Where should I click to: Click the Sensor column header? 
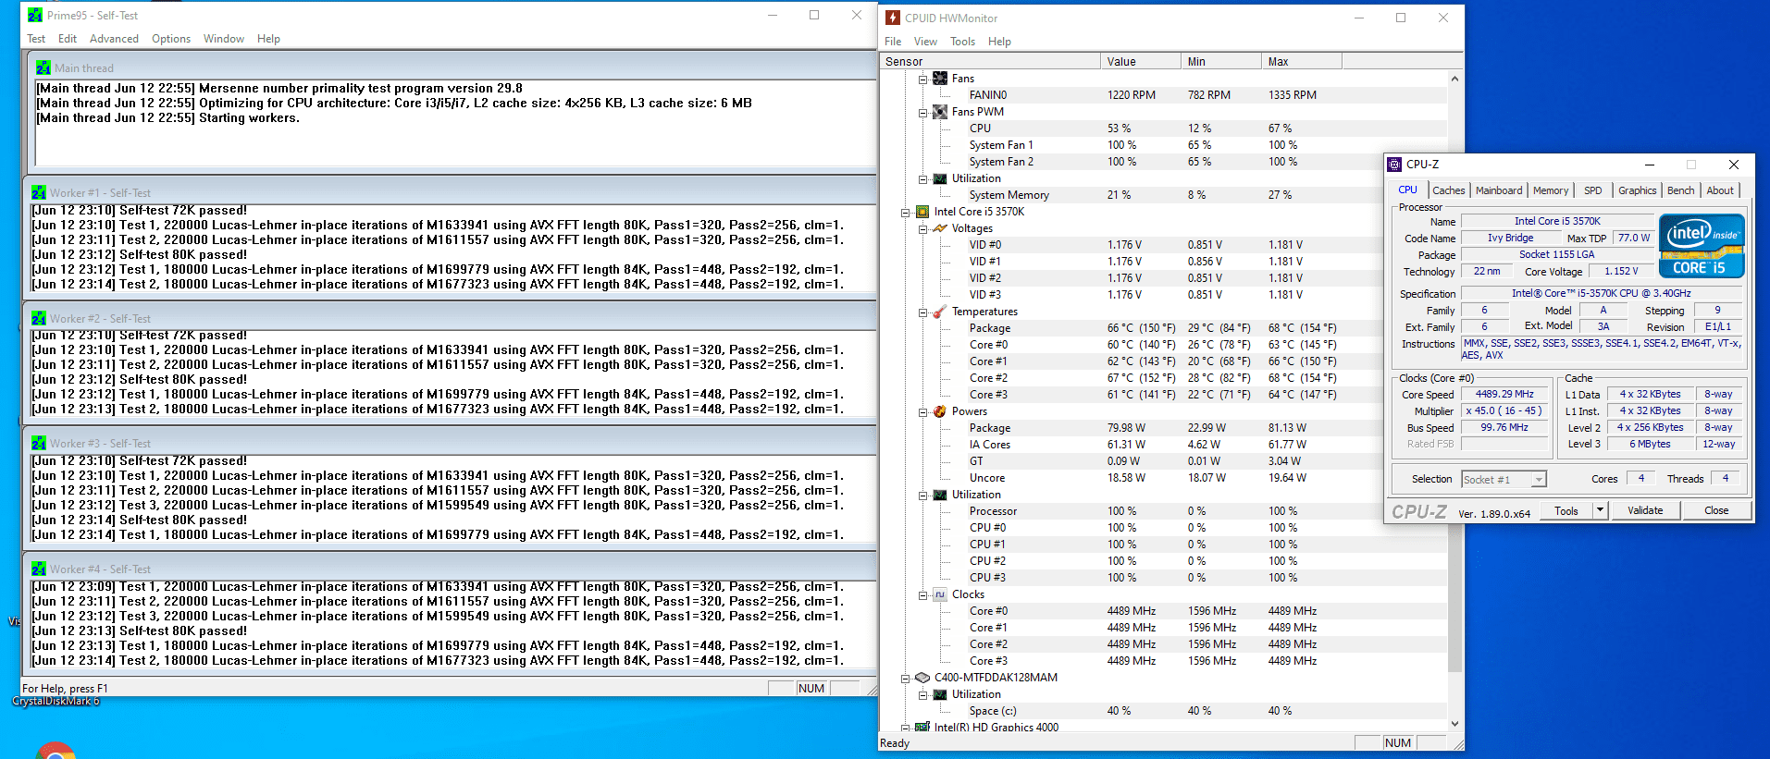click(989, 62)
